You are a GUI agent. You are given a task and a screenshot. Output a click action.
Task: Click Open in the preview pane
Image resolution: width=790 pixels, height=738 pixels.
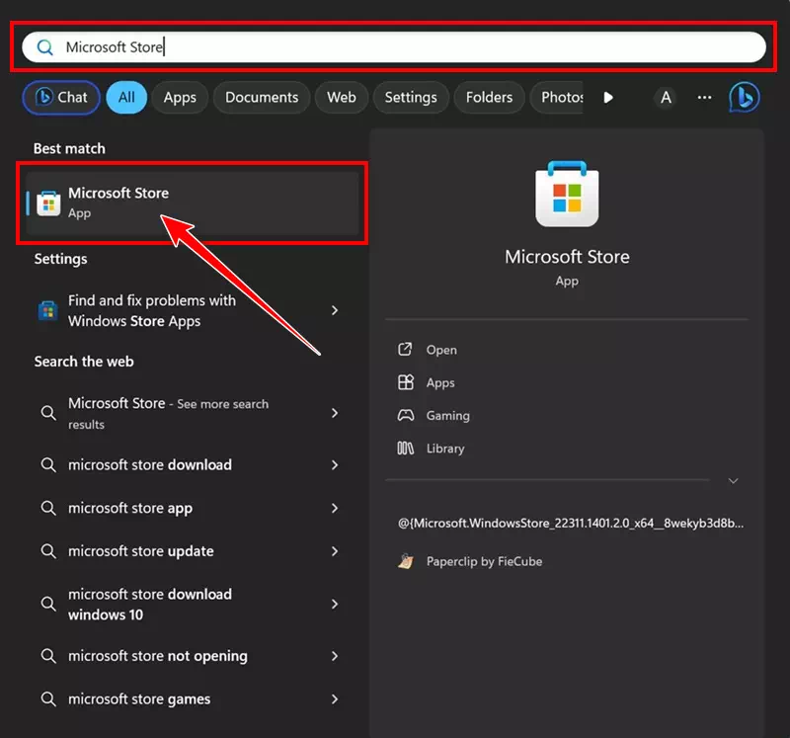[441, 350]
